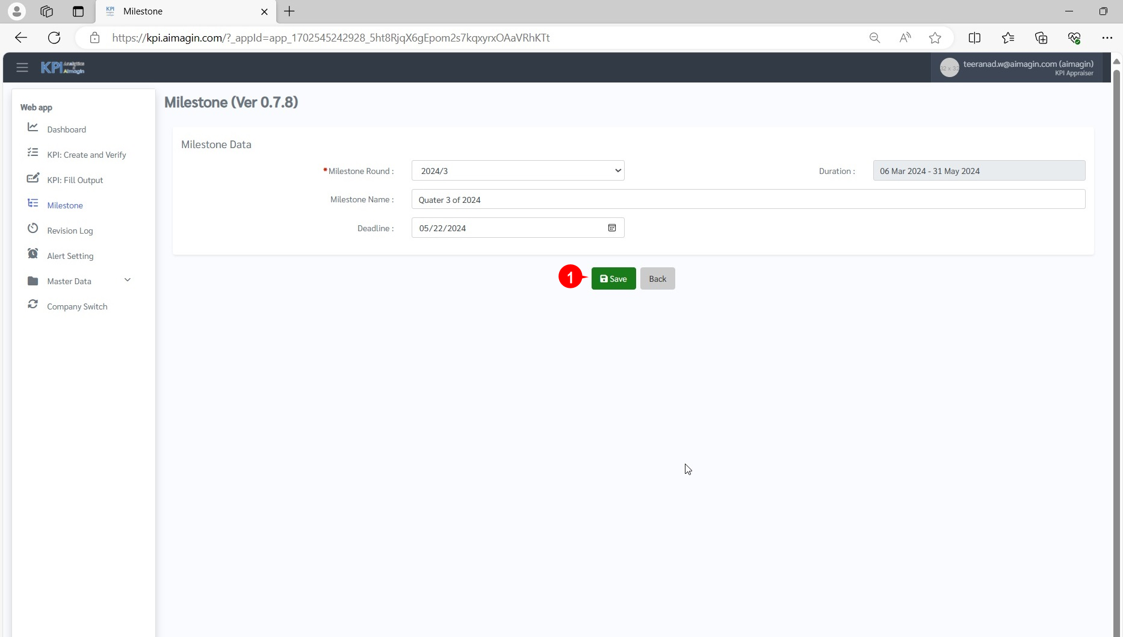This screenshot has width=1123, height=637.
Task: Click the Back button
Action: [657, 279]
